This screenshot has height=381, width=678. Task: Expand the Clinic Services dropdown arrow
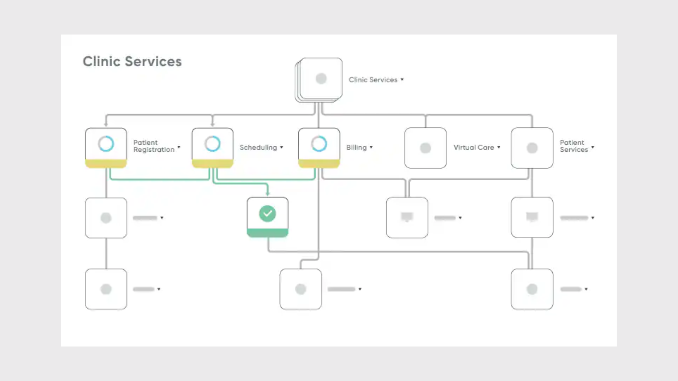[402, 80]
